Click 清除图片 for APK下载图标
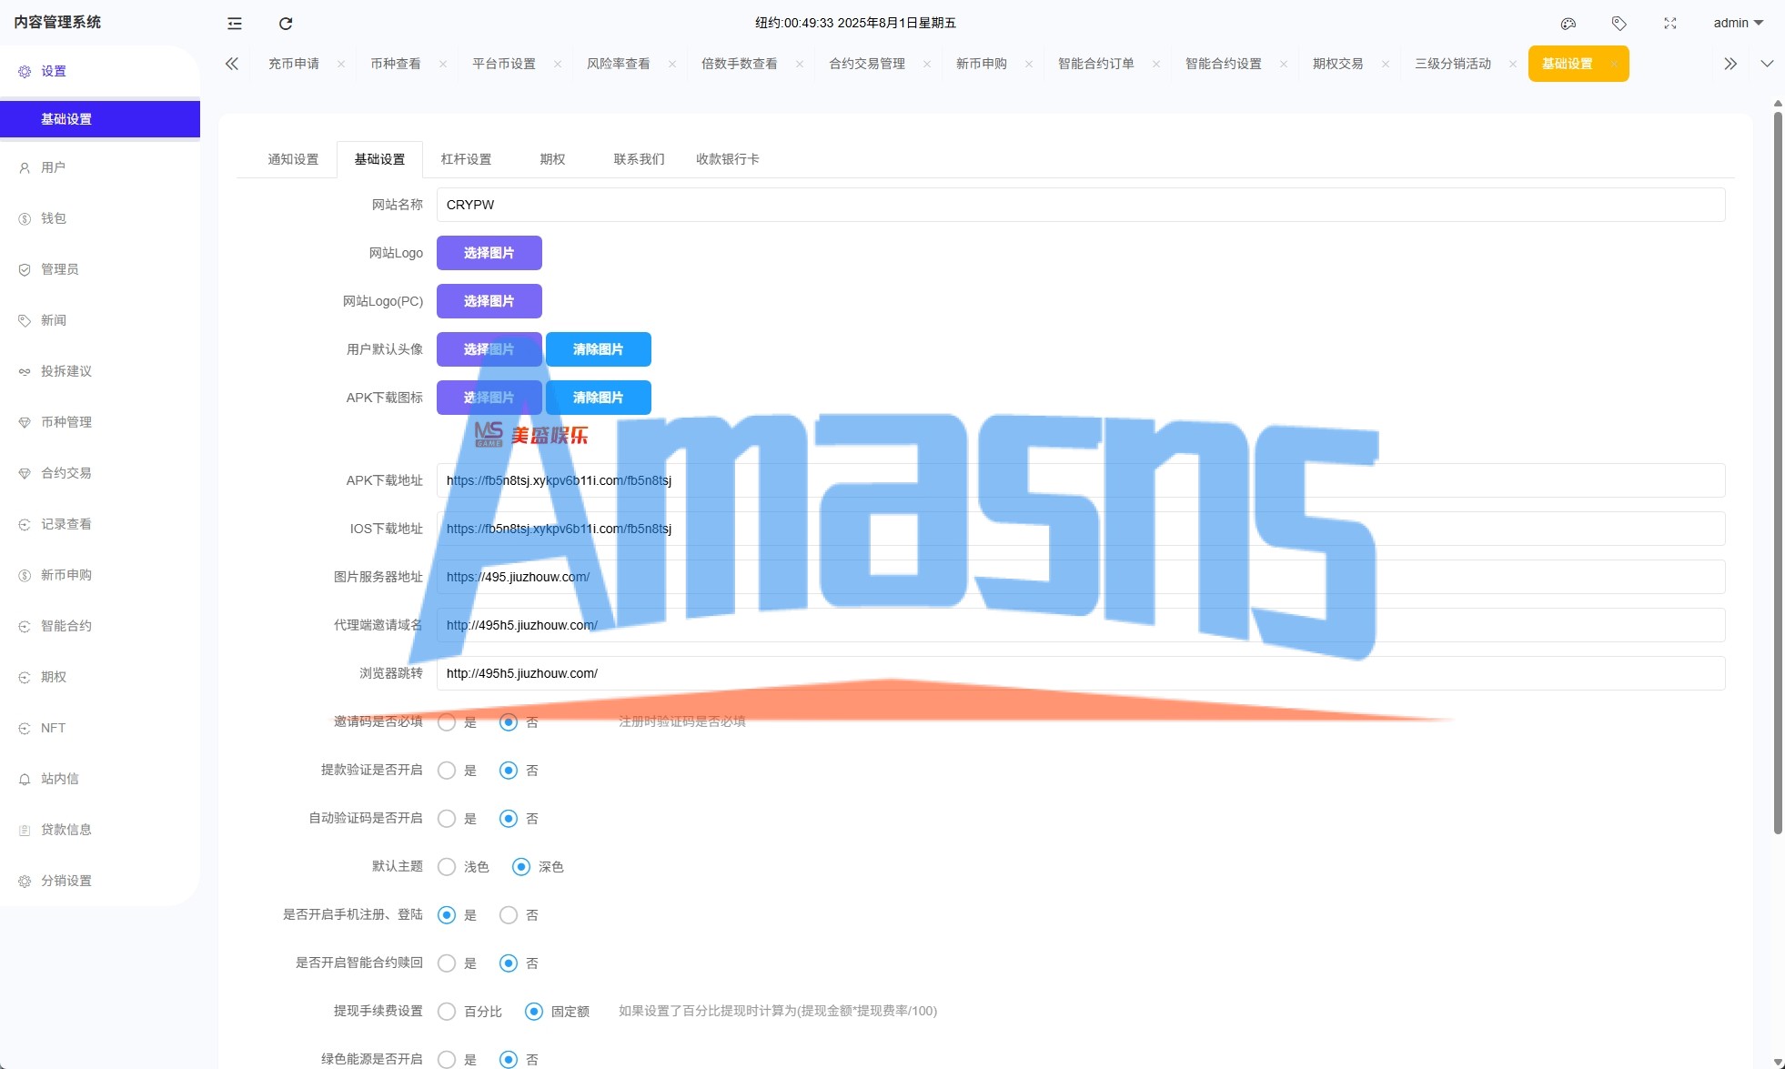The height and width of the screenshot is (1069, 1785). point(599,398)
